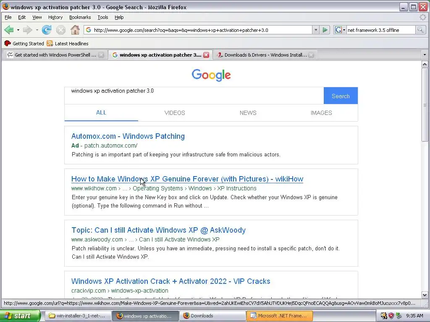
Task: Open the forward history dropdown arrow
Action: [37, 30]
